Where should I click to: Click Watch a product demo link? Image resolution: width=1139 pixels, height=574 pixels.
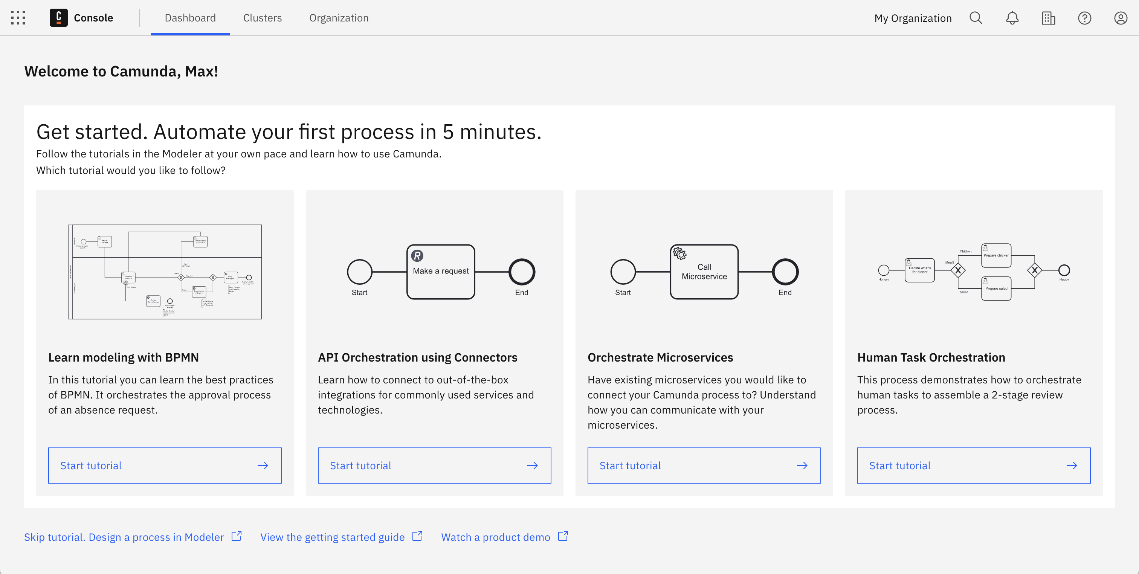(x=495, y=537)
